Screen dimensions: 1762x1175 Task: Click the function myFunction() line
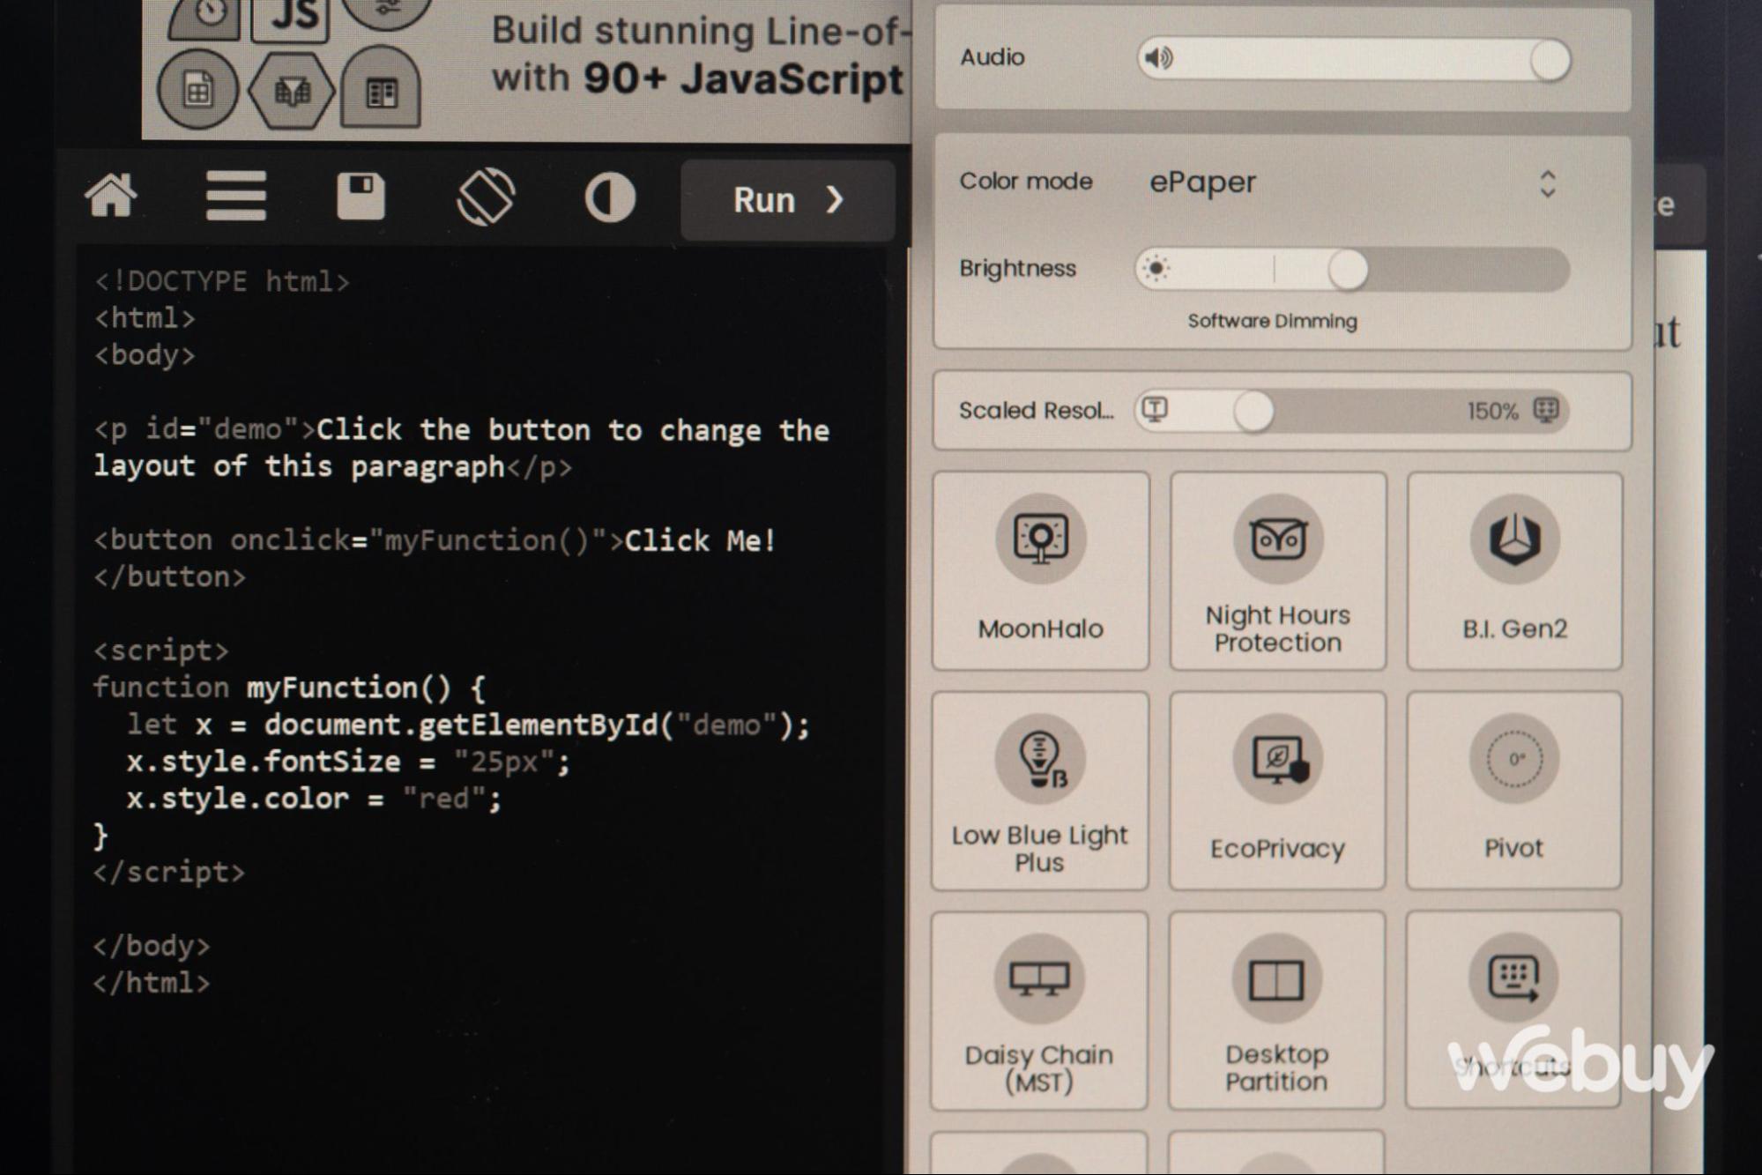pos(289,688)
